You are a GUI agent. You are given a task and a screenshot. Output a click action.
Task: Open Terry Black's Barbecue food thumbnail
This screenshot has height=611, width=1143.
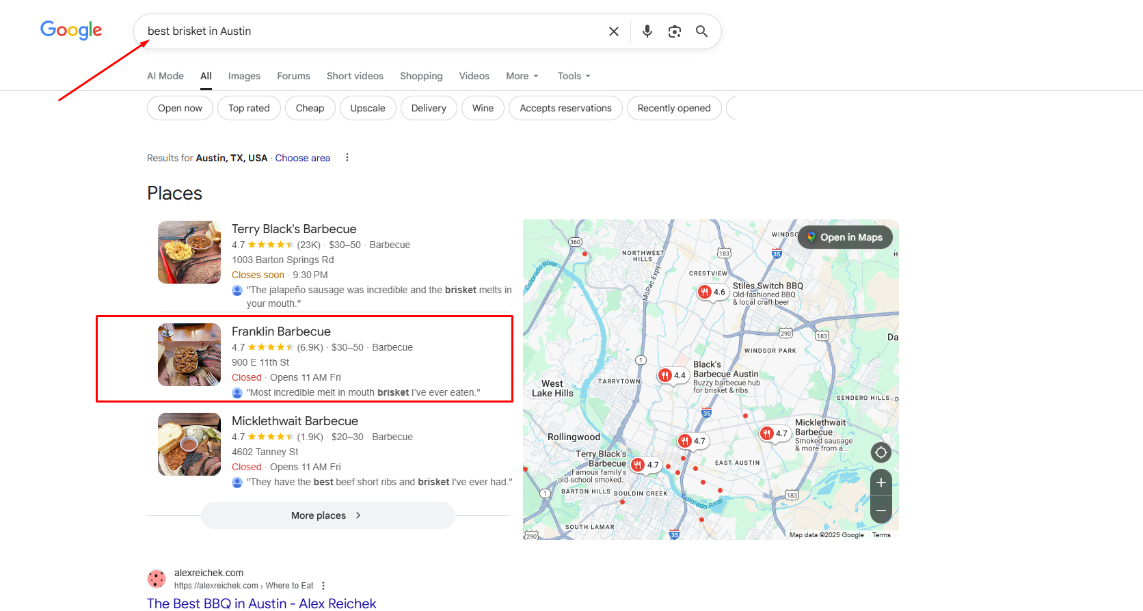pos(189,252)
